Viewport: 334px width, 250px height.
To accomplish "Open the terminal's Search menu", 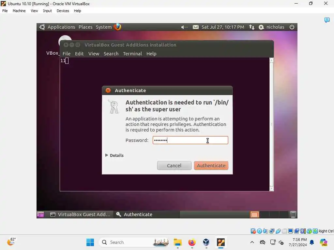I will click(111, 54).
